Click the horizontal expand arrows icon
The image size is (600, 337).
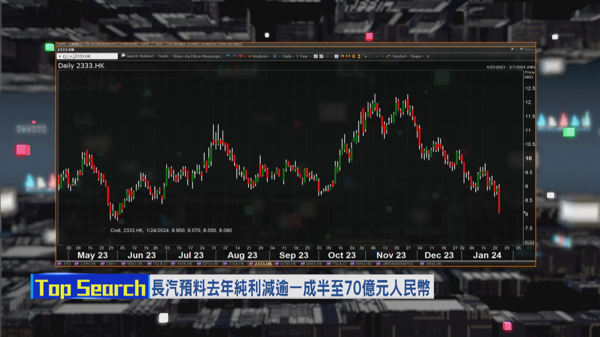point(342,56)
